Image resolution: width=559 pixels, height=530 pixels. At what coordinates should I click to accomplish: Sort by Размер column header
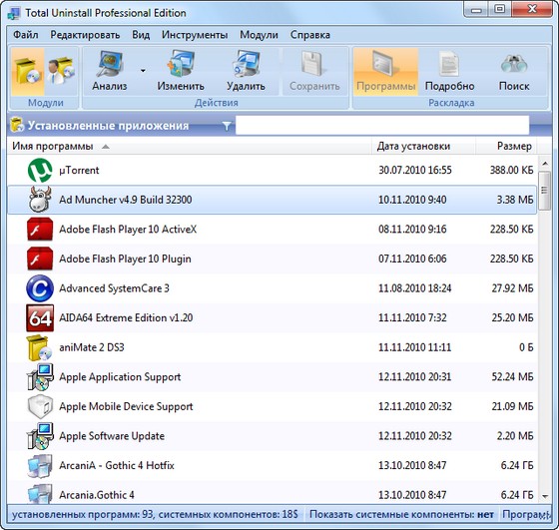506,146
